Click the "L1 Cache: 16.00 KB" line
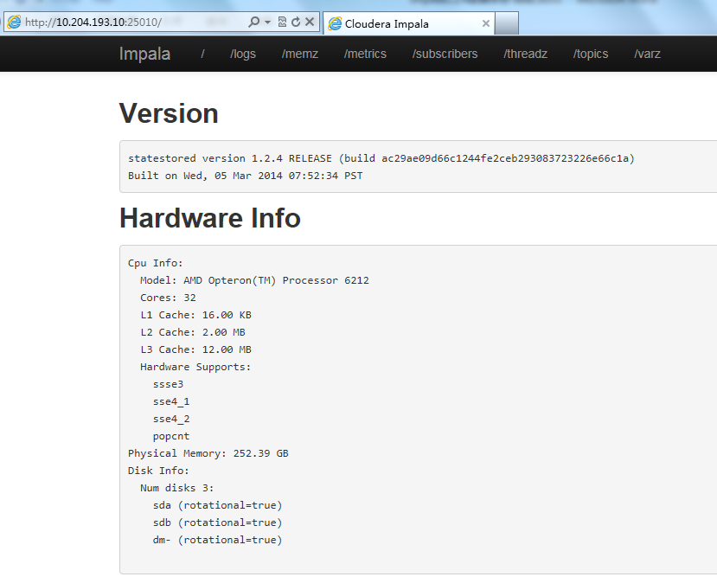 click(195, 315)
